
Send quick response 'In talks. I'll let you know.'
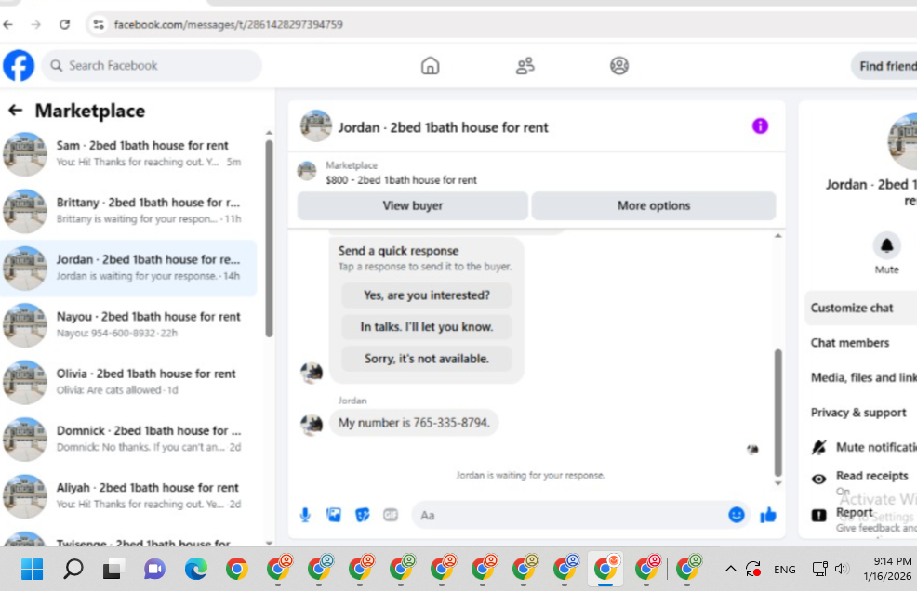pos(426,327)
